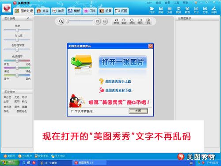The width and height of the screenshot is (221, 166).
Task: Select the 涂鸦 (Doodle) brush icon
Action: click(x=214, y=9)
